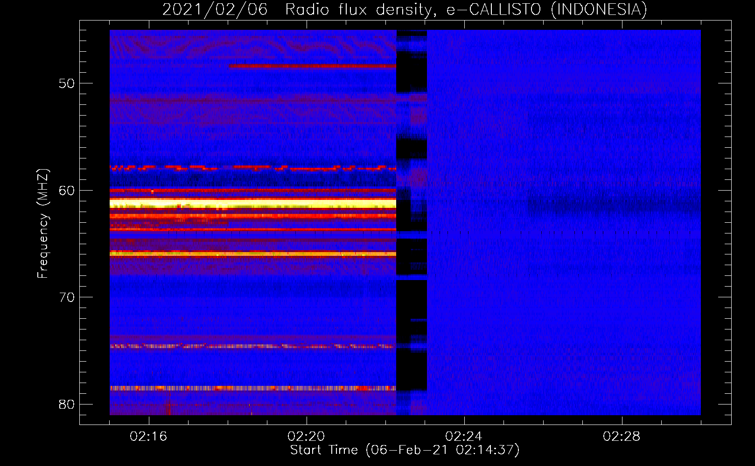Click the date '2021/02/06' in the title
755x466 pixels.
pos(215,9)
